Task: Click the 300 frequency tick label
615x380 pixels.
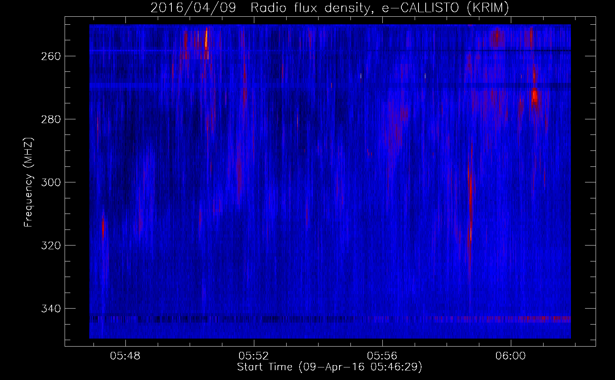Action: [51, 182]
